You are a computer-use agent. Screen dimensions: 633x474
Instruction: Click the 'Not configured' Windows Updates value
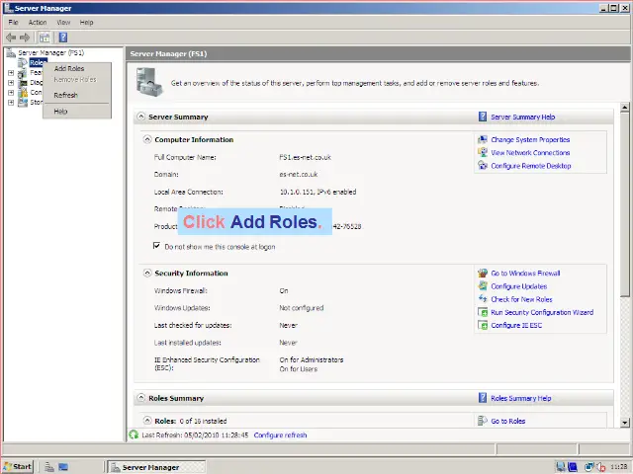[x=301, y=308]
